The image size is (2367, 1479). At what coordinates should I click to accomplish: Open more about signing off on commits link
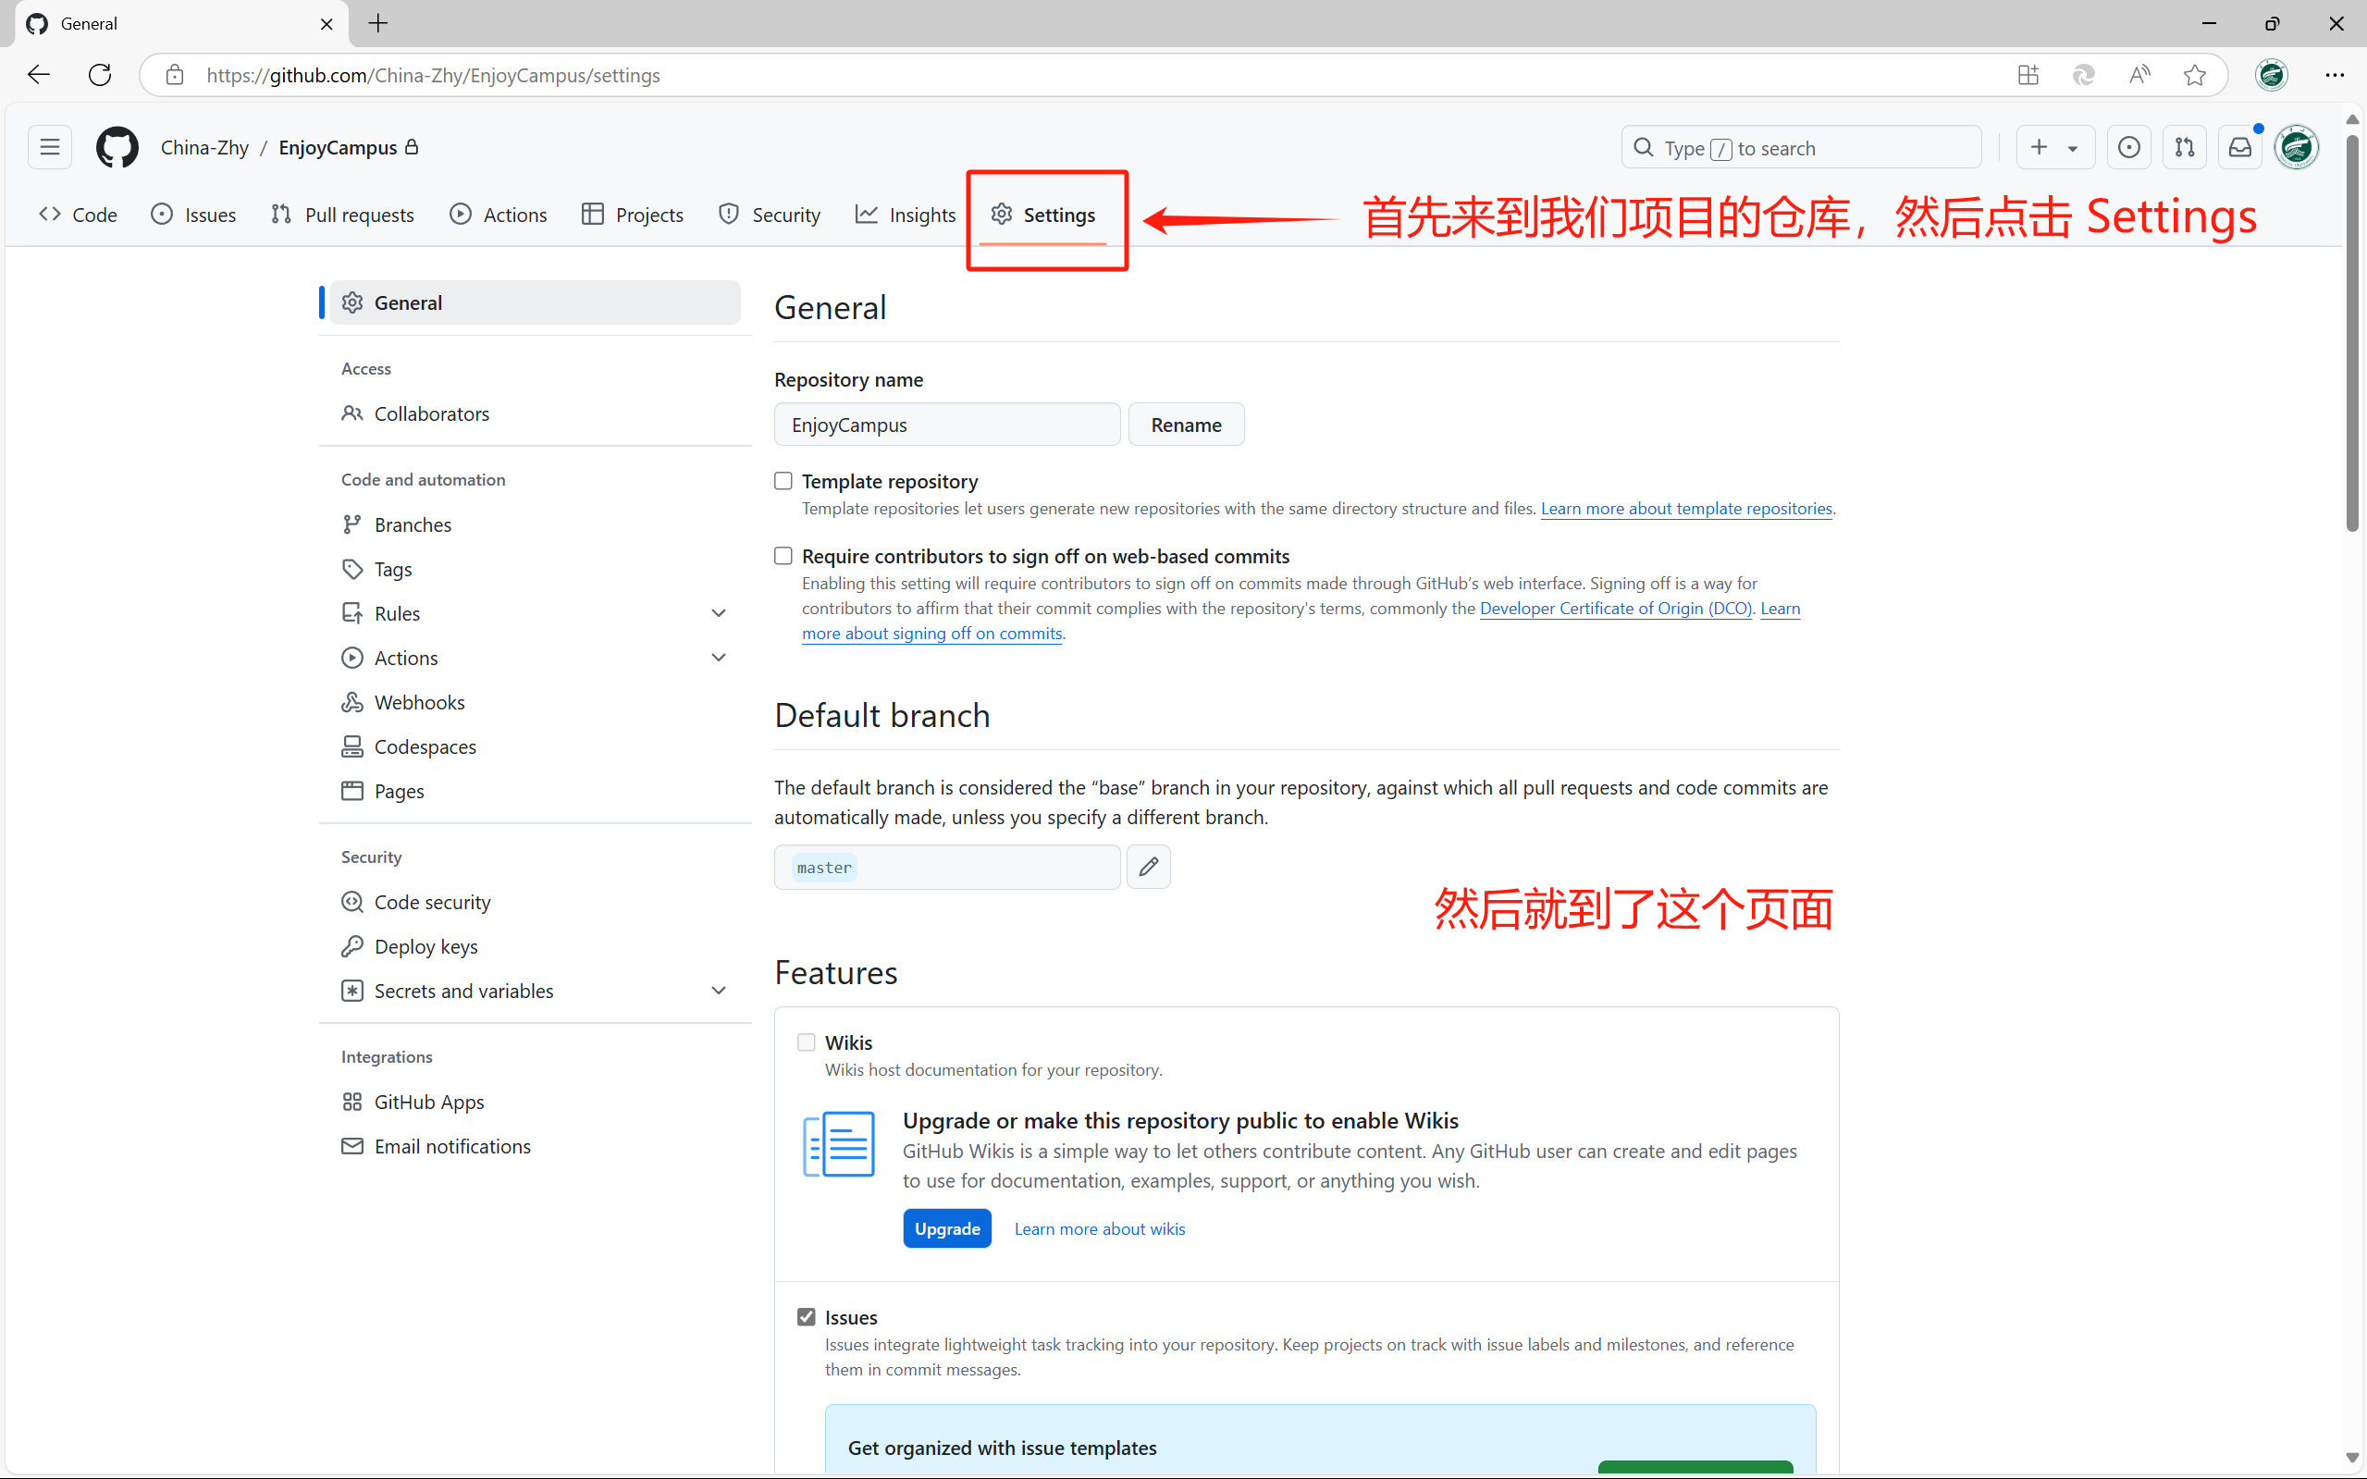pyautogui.click(x=932, y=633)
